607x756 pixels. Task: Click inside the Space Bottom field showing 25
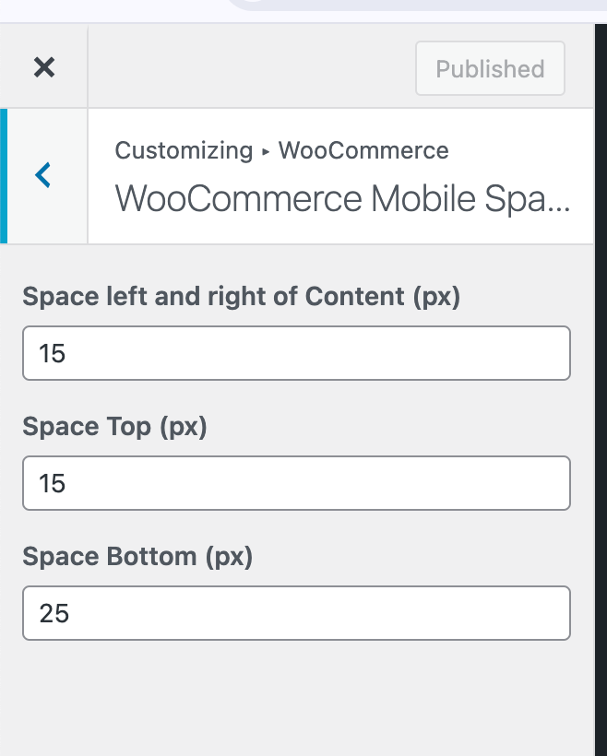click(295, 613)
